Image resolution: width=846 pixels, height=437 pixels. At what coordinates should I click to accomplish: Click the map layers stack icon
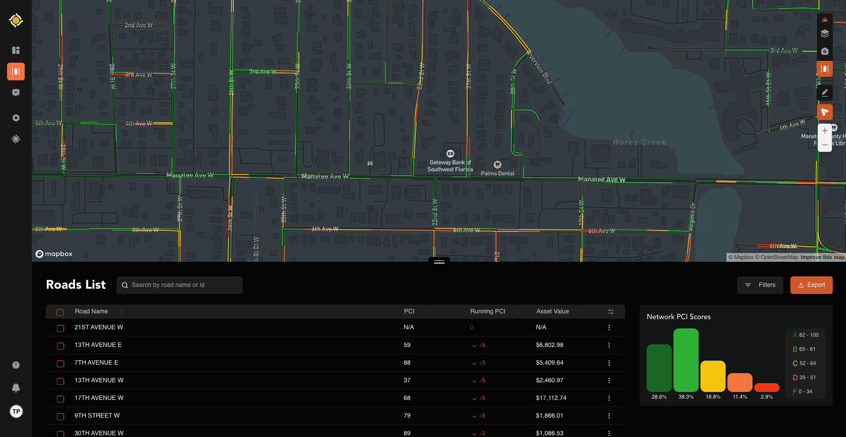tap(824, 34)
